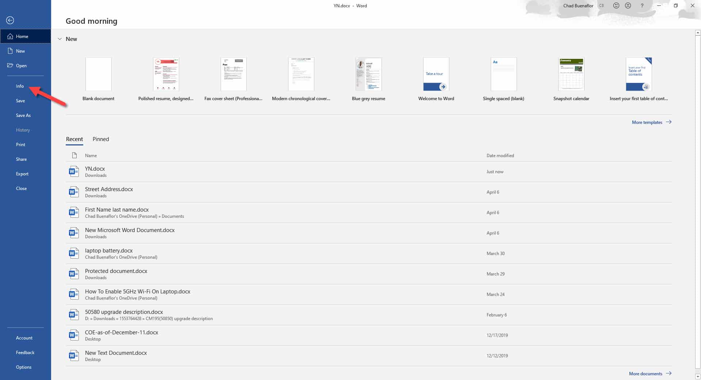
Task: Click Word icon beside YN.docx
Action: click(74, 171)
